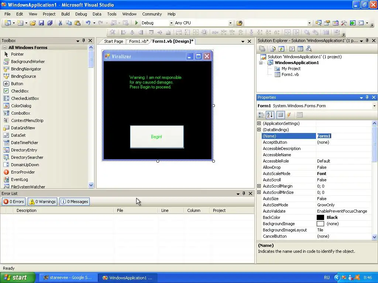
Task: Toggle auto-hide pin on Error List panel
Action: [x=244, y=193]
